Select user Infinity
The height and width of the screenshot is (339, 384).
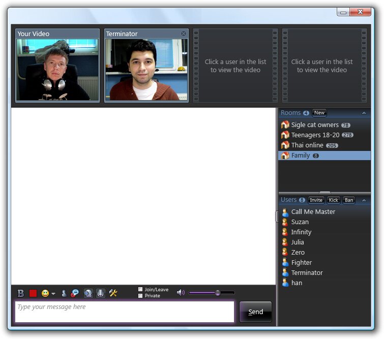tap(324, 232)
